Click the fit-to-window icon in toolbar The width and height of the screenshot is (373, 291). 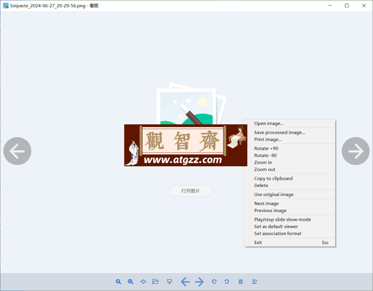[144, 282]
